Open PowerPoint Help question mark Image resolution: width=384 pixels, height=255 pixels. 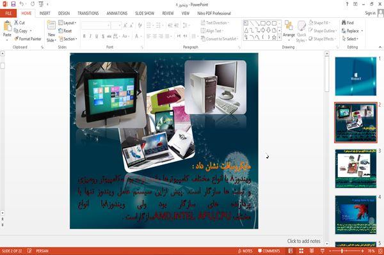click(x=347, y=4)
